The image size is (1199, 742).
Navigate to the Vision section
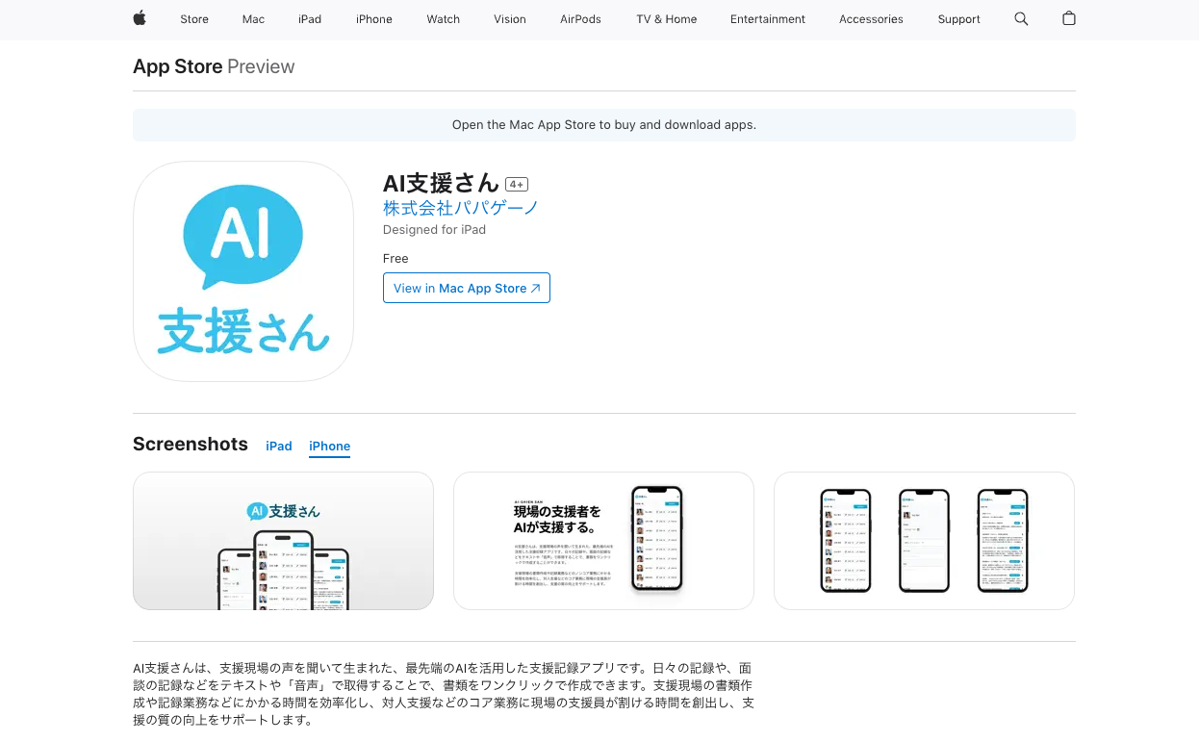pos(510,19)
